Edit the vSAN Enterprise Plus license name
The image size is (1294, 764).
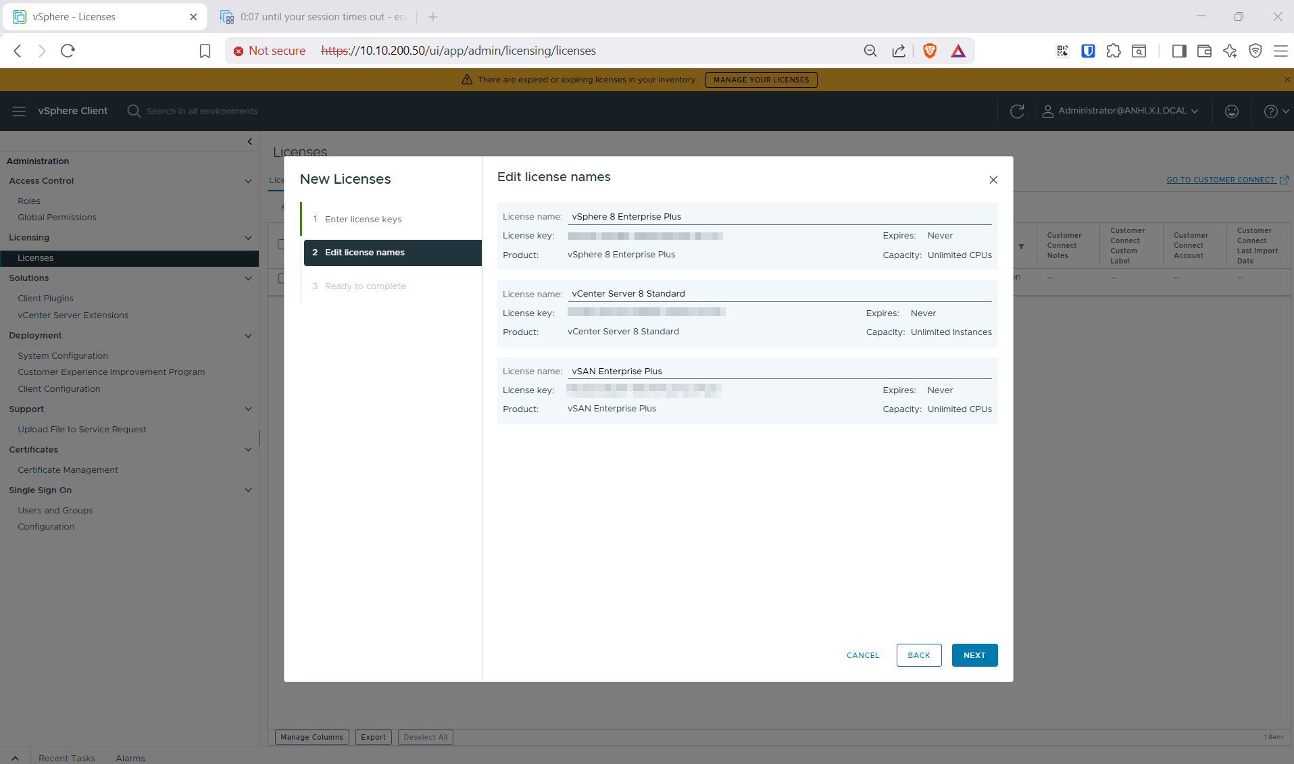[780, 372]
